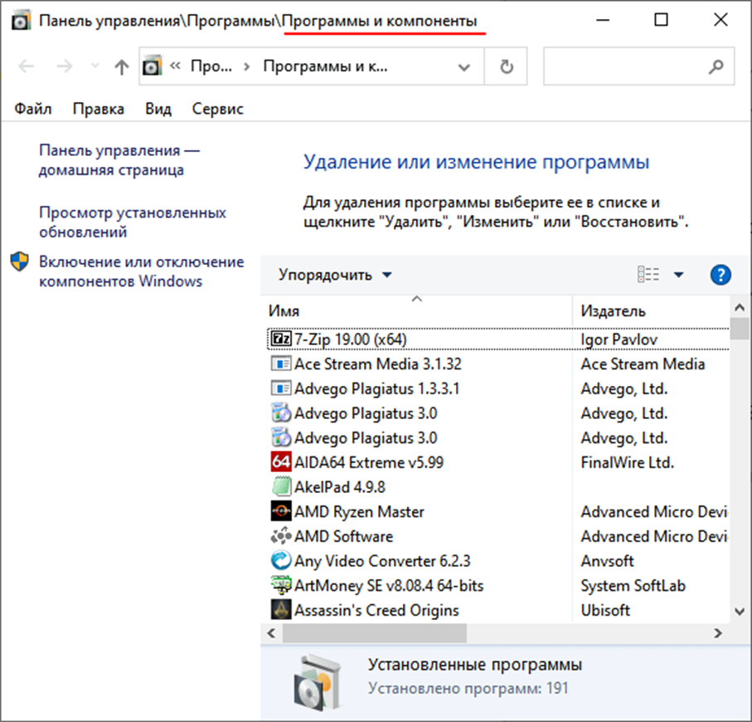Click the AkelPad 4.9.8 notepad icon
This screenshot has width=752, height=722.
pyautogui.click(x=281, y=486)
